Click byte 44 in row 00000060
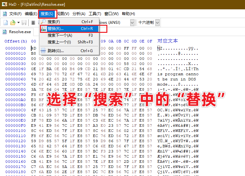This screenshot has width=245, height=176. (x=126, y=79)
